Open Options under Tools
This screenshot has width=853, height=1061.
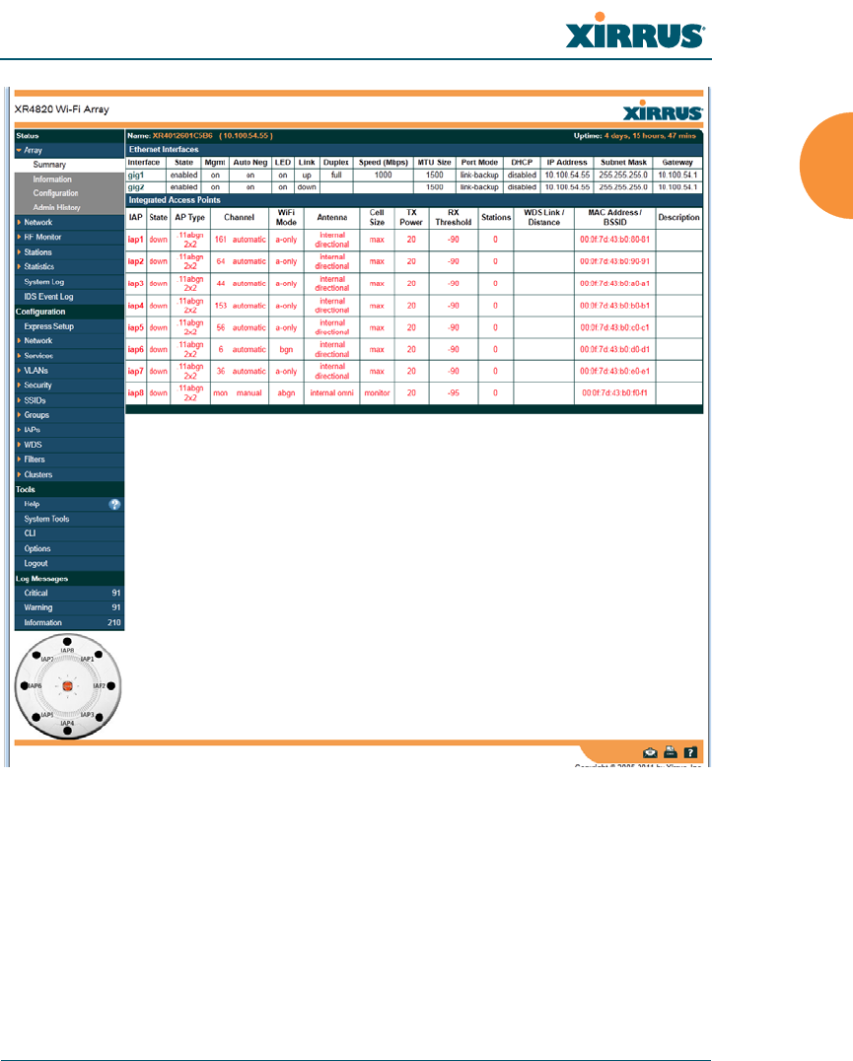coord(37,549)
